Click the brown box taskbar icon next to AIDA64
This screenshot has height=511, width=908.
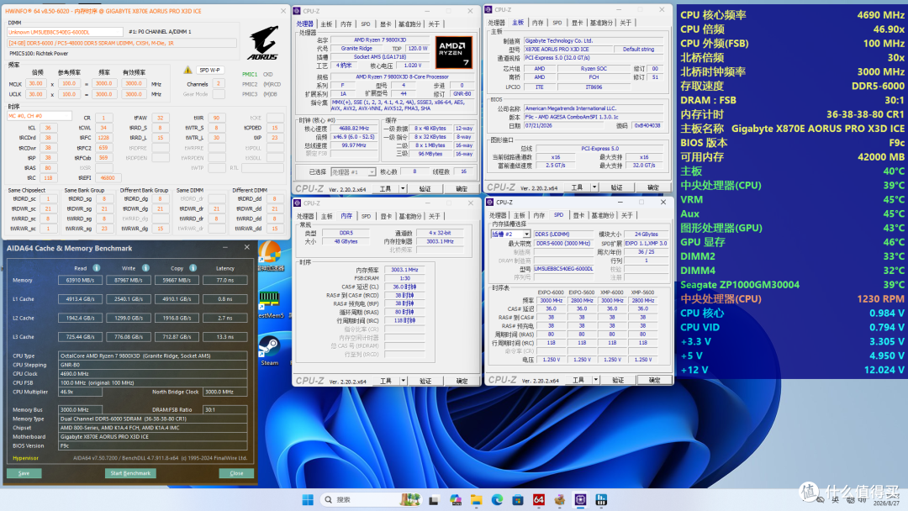559,500
